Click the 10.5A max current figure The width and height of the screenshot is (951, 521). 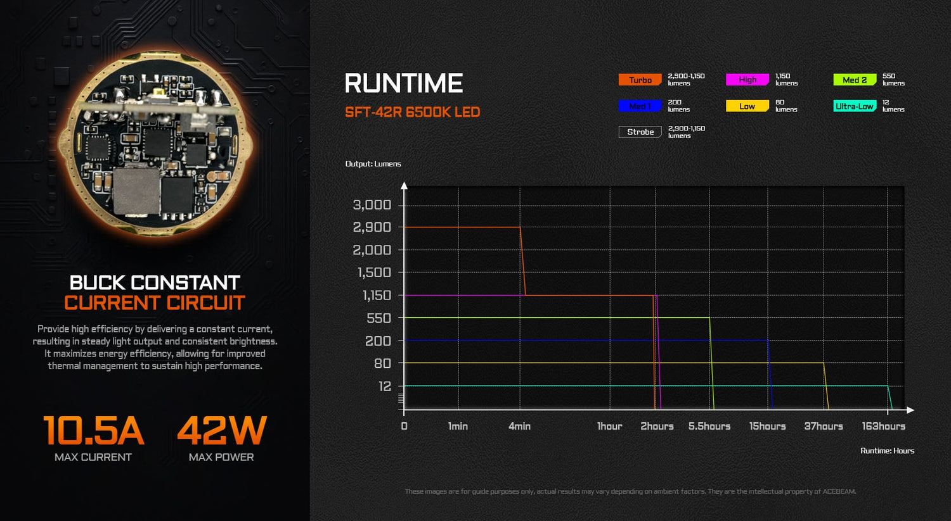click(93, 431)
